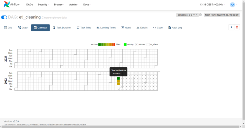Click the 2022 year label
The width and height of the screenshot is (245, 128).
point(6,81)
